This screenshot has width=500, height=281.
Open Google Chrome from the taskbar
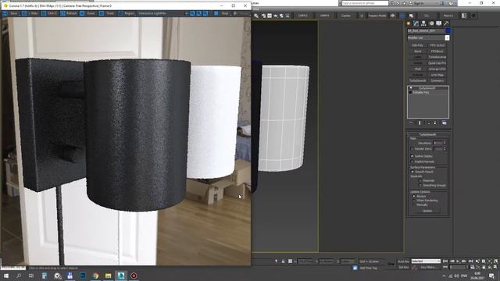[95, 276]
